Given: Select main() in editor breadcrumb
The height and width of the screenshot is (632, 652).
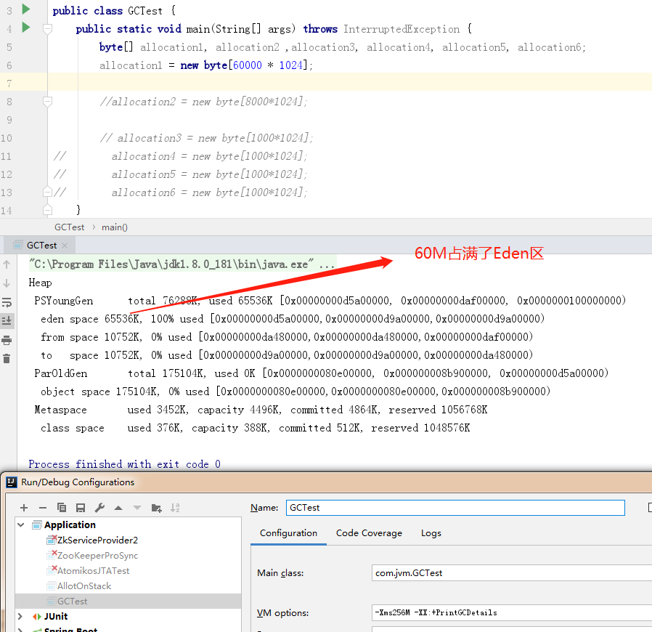Looking at the screenshot, I should pos(114,227).
